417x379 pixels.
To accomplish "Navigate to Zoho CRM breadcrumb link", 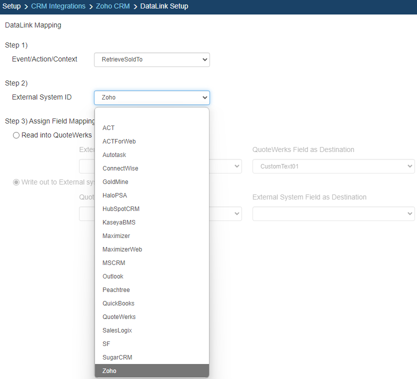I will pyautogui.click(x=112, y=6).
